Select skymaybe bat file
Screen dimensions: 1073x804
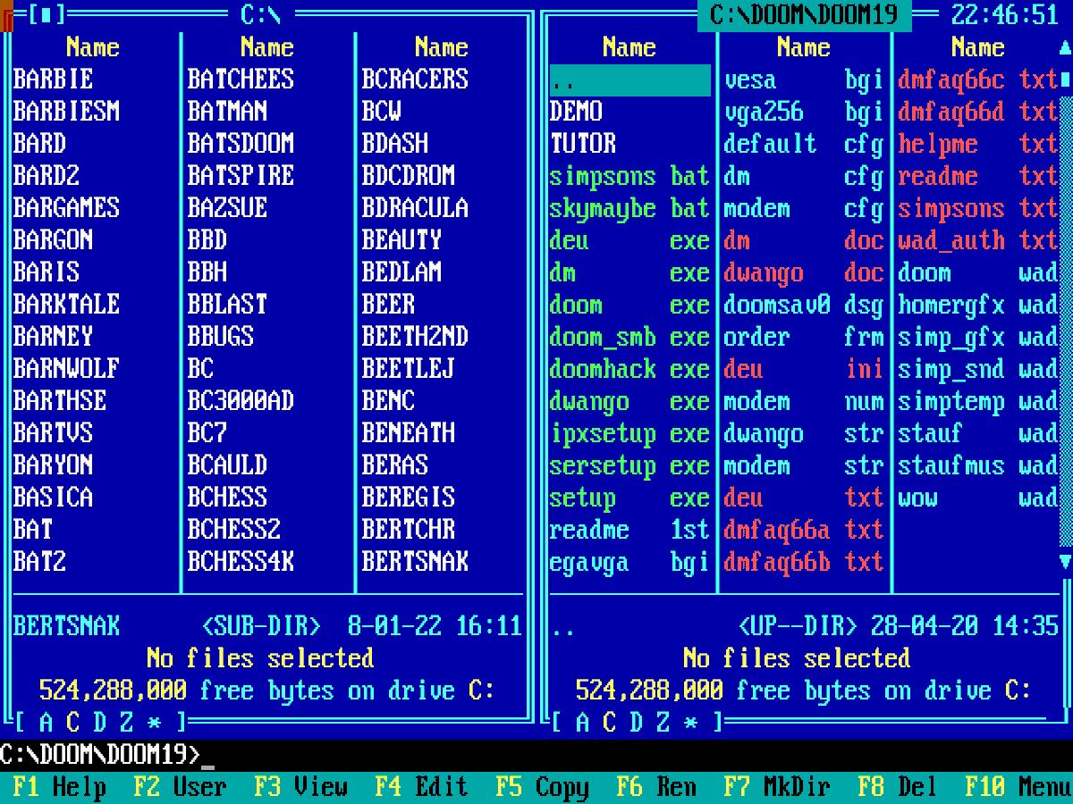(630, 208)
